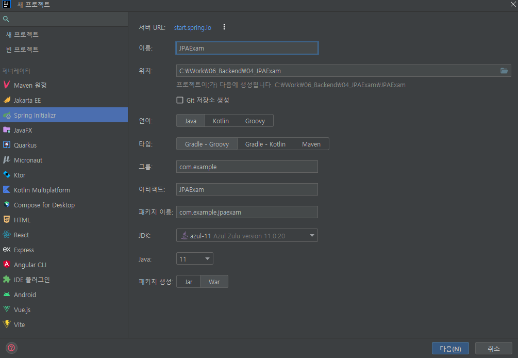Click the Next (다음) button

tap(450, 348)
